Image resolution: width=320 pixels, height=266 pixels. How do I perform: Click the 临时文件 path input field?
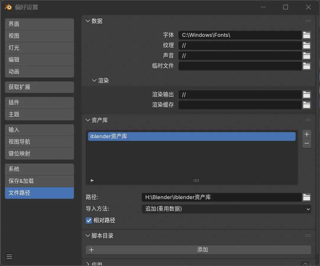(240, 66)
